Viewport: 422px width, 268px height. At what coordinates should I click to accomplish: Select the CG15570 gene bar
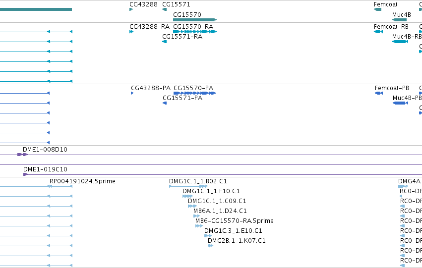point(195,20)
